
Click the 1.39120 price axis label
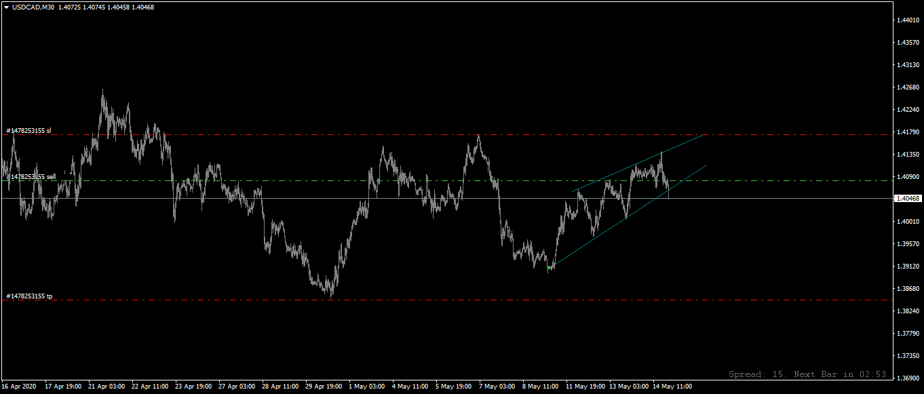coord(908,267)
